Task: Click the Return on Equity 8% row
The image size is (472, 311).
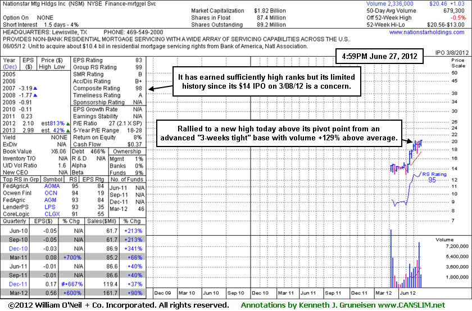Action: click(107, 138)
